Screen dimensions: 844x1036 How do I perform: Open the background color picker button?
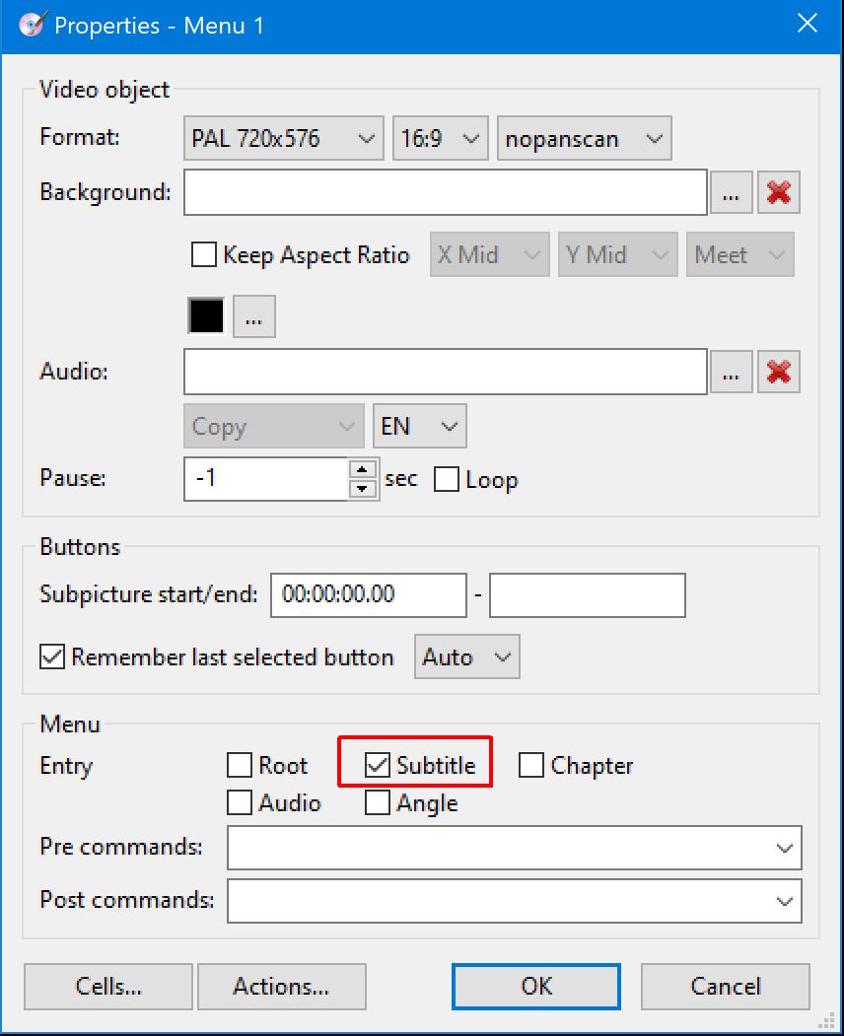tap(254, 317)
